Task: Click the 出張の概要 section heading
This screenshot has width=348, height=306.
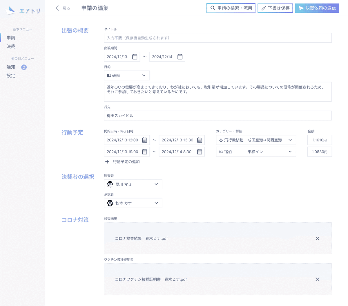Action: tap(75, 30)
